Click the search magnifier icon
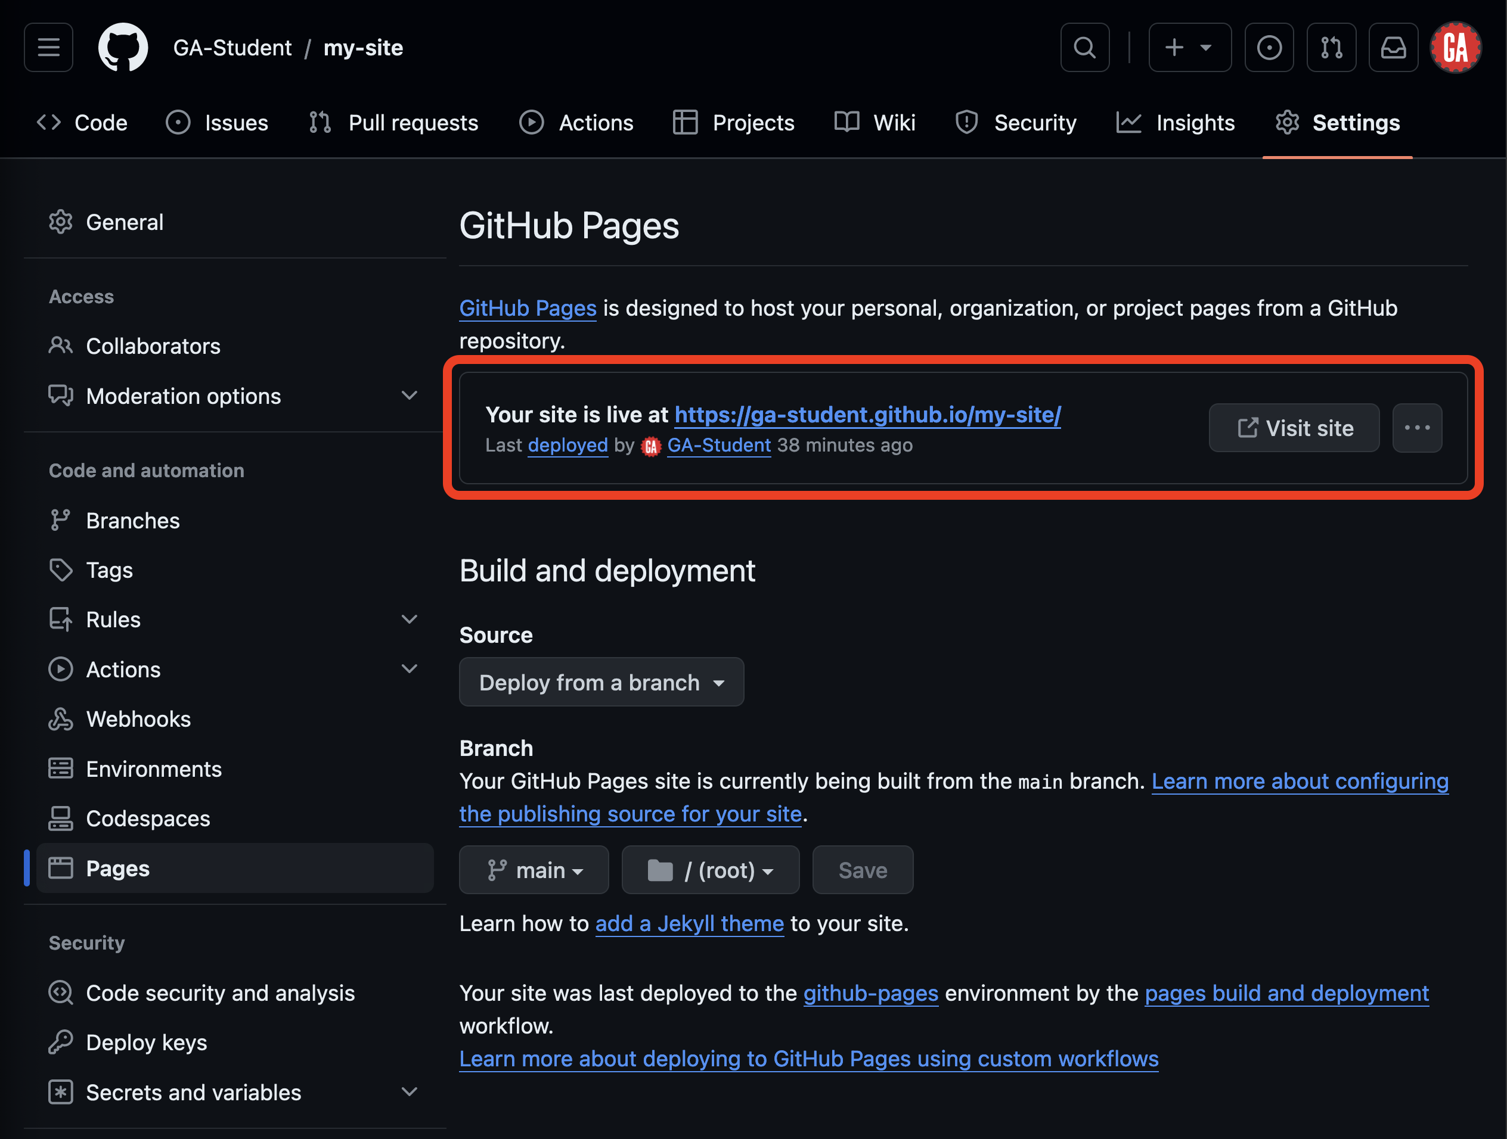 [1084, 47]
